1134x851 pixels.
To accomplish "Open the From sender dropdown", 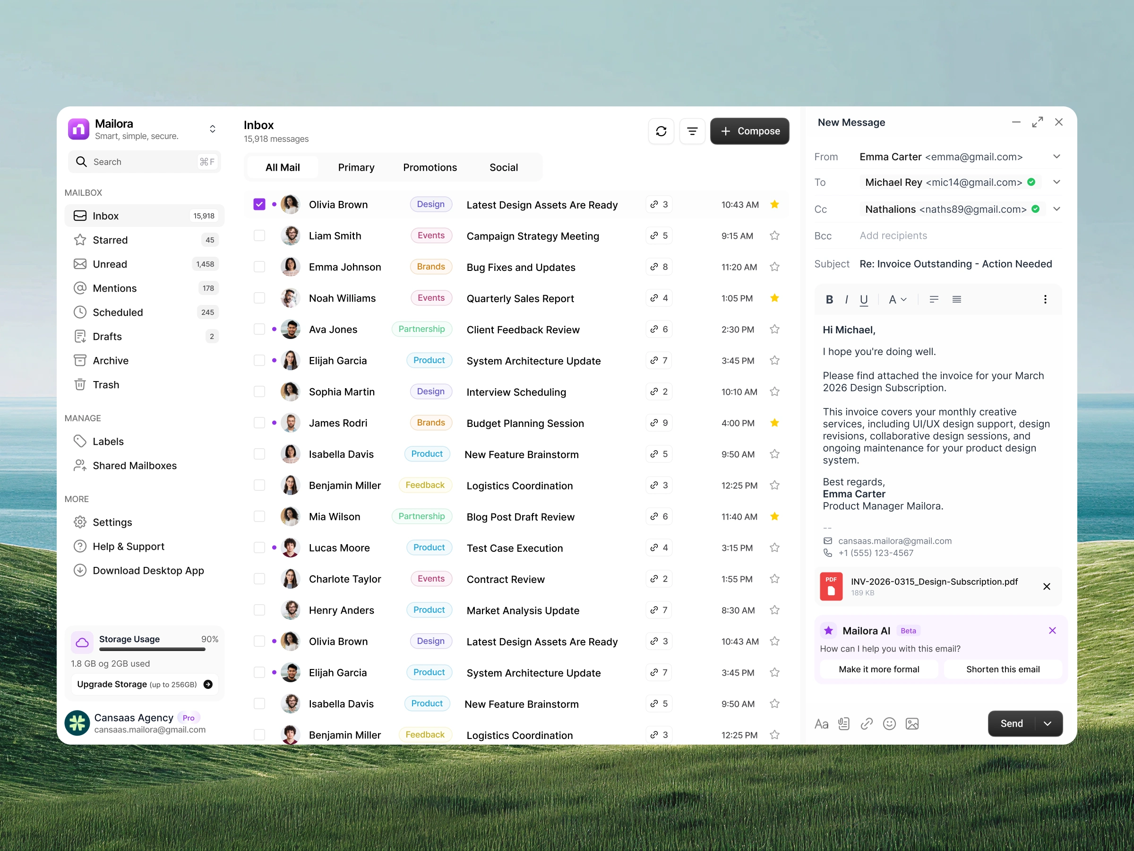I will [x=1057, y=156].
